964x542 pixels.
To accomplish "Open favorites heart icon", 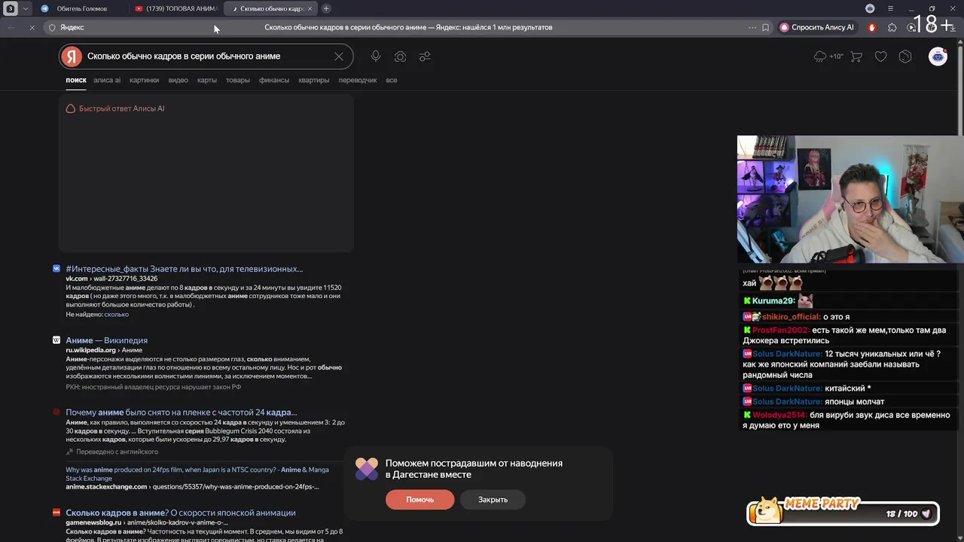I will click(880, 56).
